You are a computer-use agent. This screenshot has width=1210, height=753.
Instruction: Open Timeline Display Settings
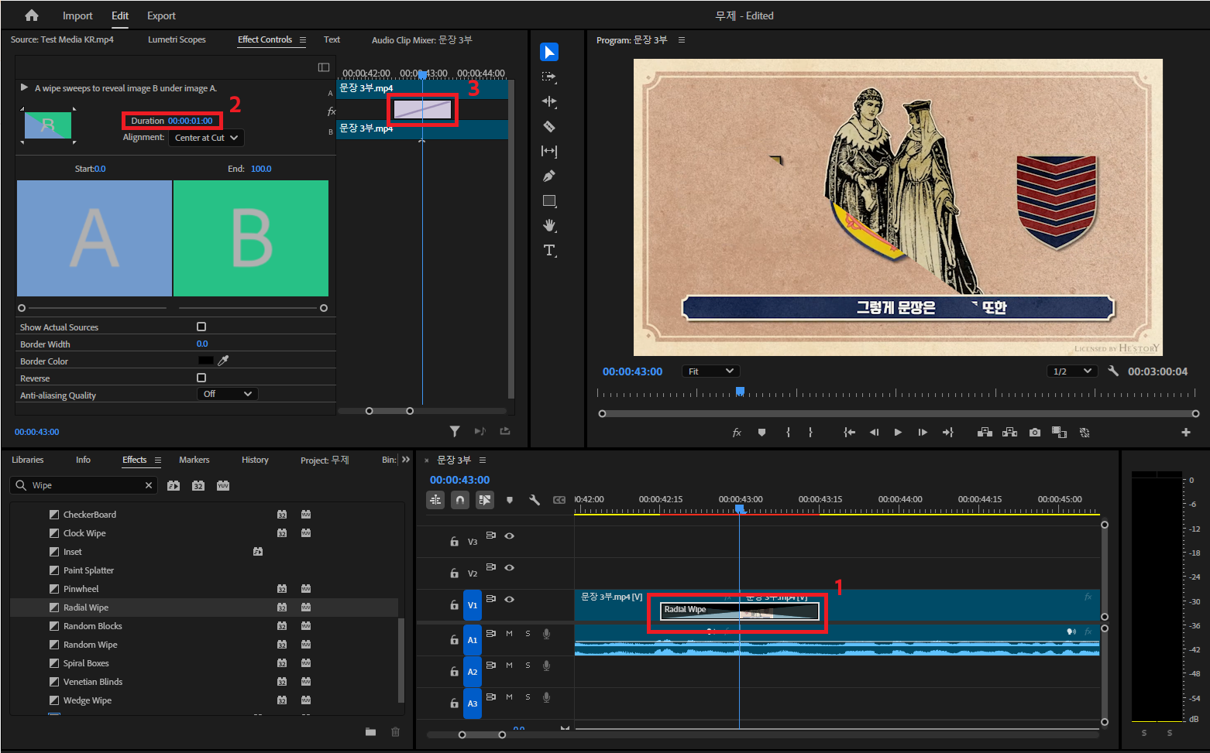[535, 500]
